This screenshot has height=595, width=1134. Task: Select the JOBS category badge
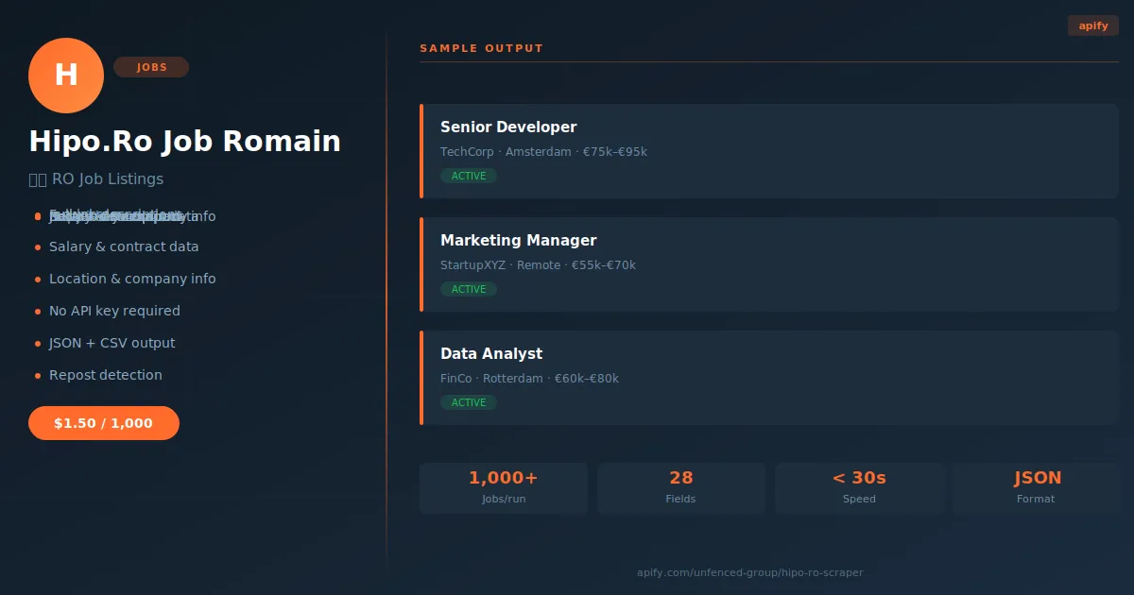(151, 67)
